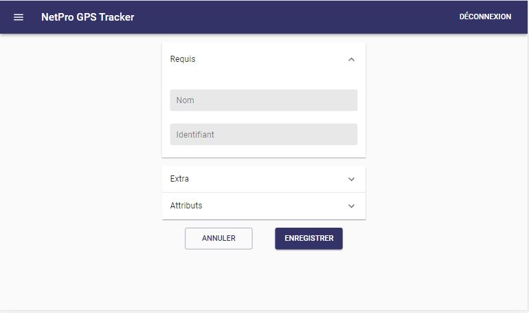Expand the Attributs accordion panel

[263, 206]
